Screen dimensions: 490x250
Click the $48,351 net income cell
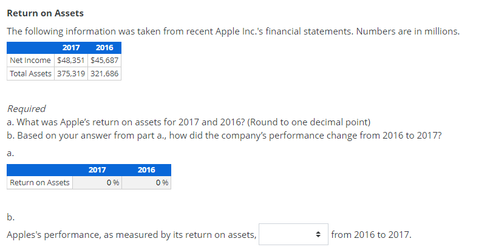pos(70,61)
